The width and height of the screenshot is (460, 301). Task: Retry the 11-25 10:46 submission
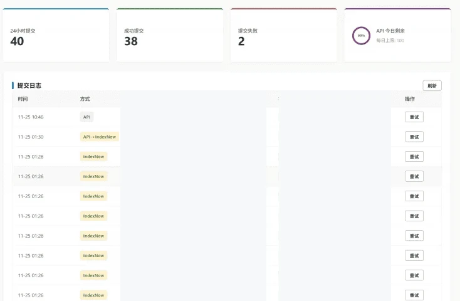tap(414, 117)
